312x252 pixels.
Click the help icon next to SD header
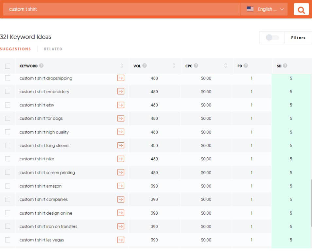click(285, 65)
